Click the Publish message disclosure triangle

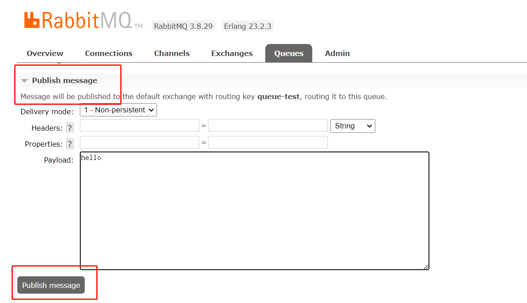click(x=25, y=80)
